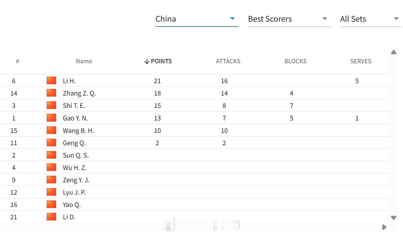This screenshot has width=403, height=235.
Task: Open the All Sets dropdown
Action: click(371, 19)
